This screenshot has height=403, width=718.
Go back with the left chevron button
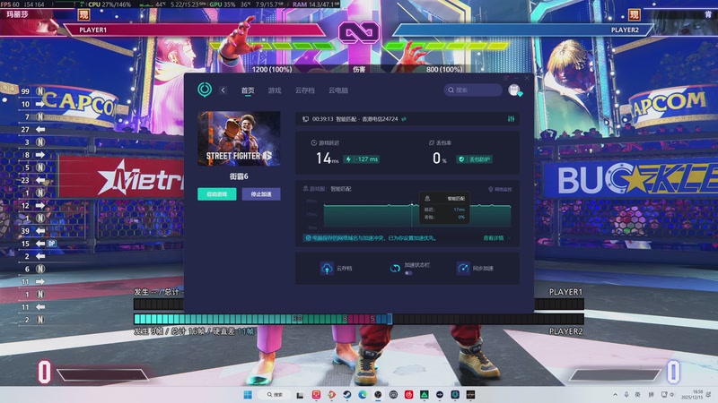(x=223, y=90)
